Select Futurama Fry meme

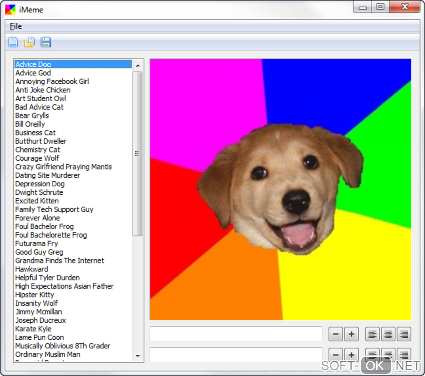73,244
